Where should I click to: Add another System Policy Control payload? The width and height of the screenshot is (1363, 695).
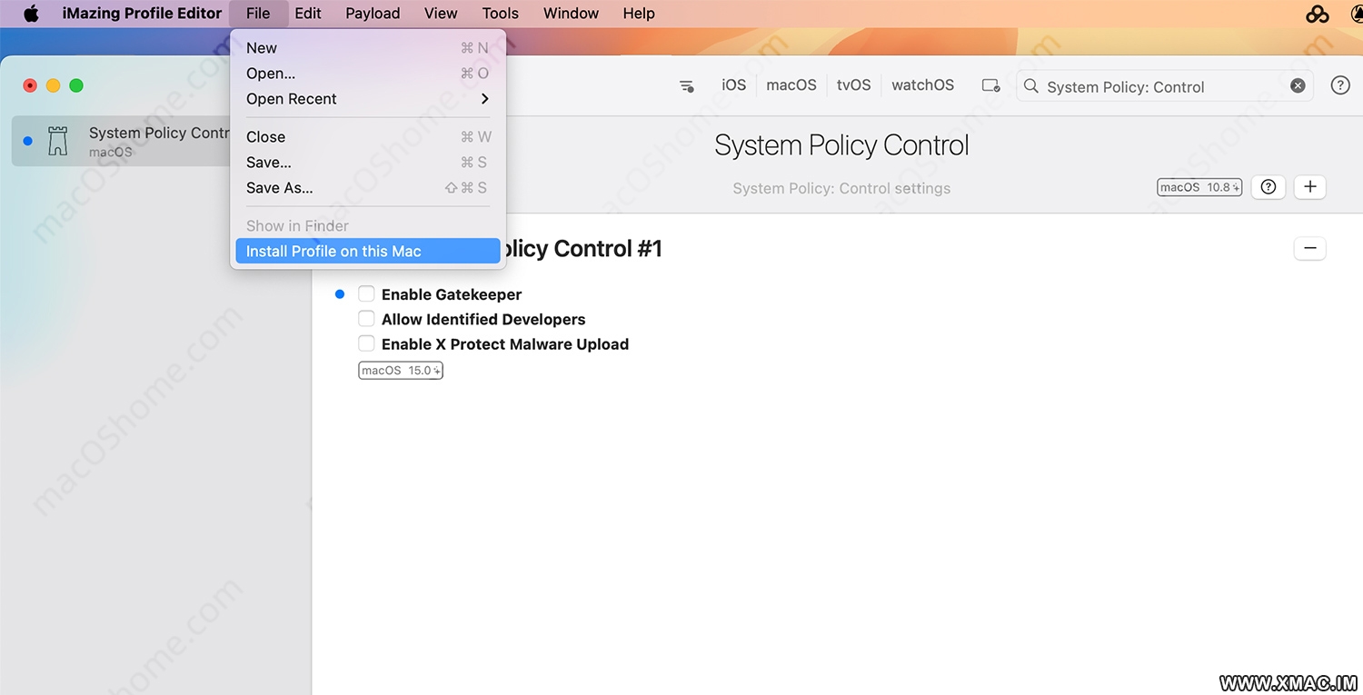coord(1309,187)
